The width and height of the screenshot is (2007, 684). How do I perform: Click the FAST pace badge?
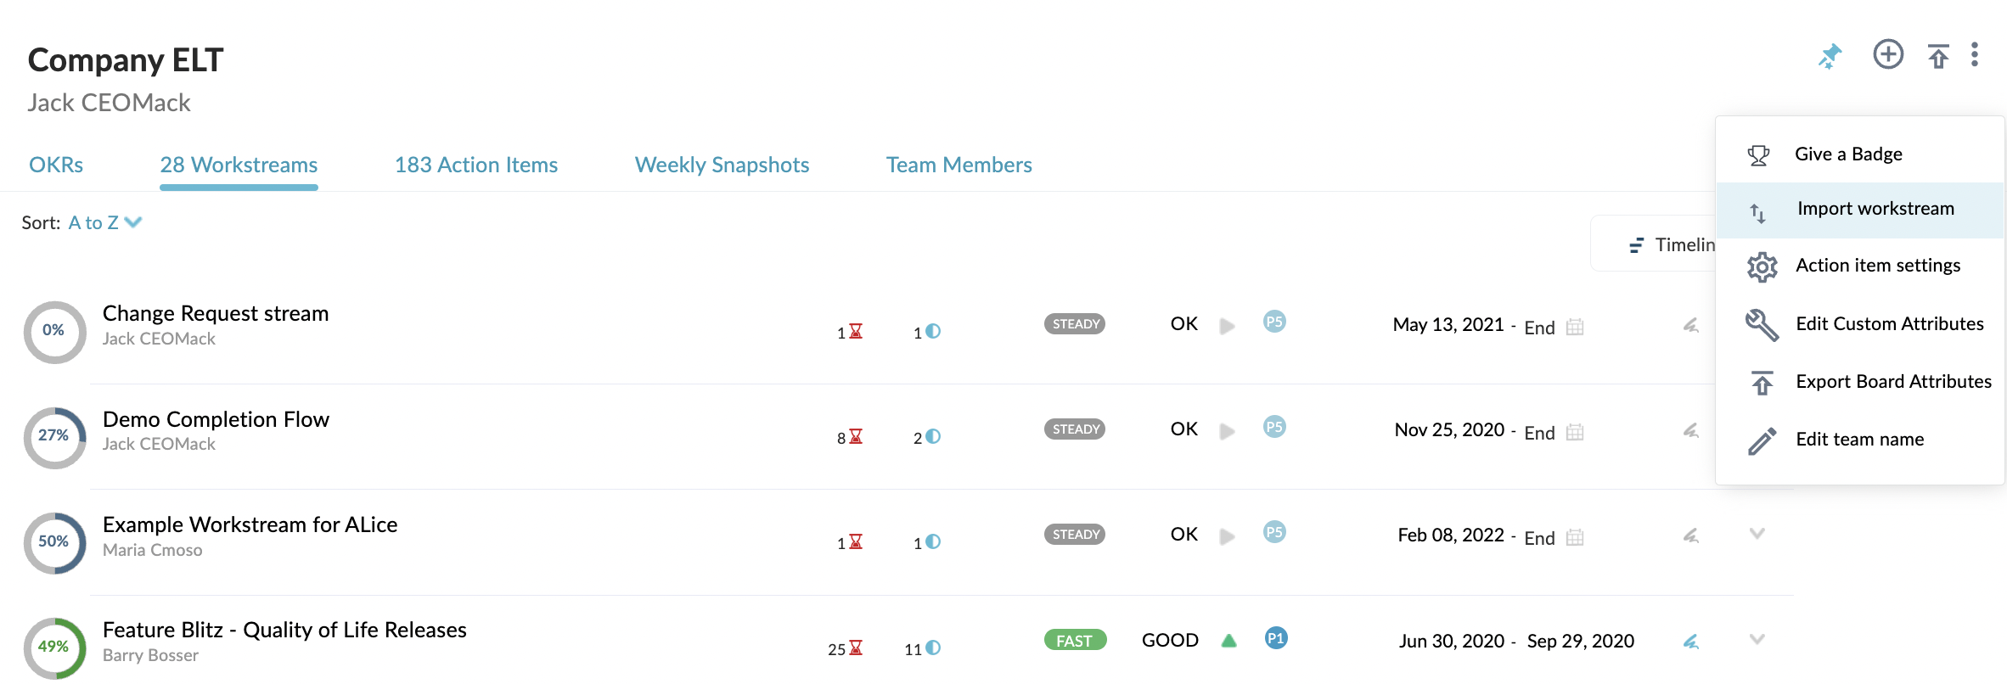coord(1075,640)
